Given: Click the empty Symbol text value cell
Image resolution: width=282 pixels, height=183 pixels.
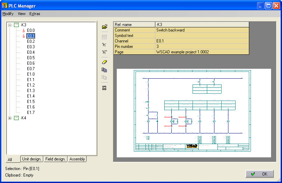Looking at the screenshot, I should point(202,36).
